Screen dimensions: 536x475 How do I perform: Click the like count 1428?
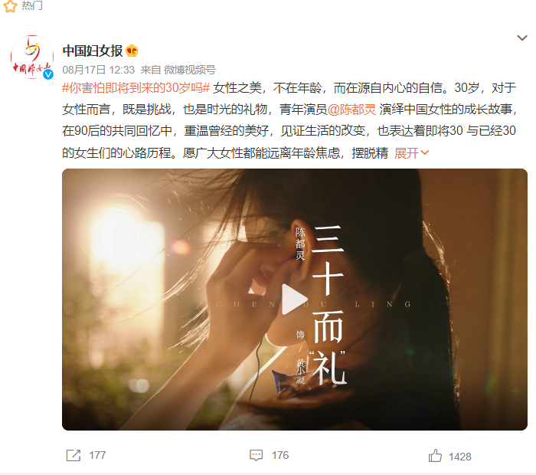459,457
